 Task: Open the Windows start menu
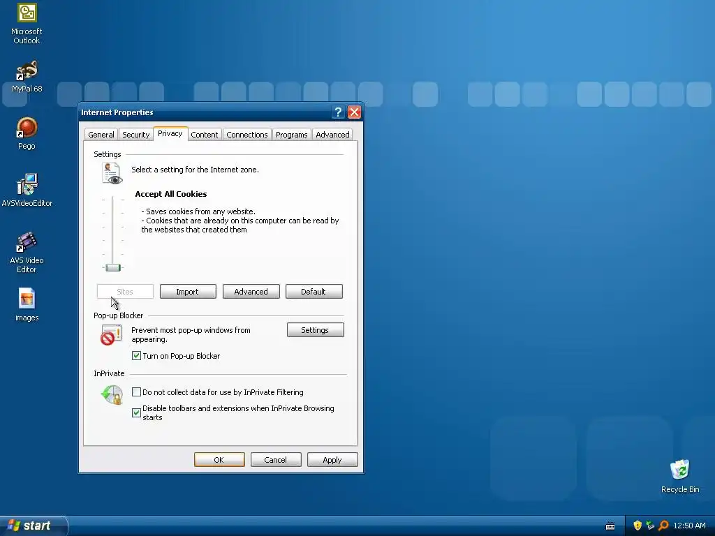click(33, 526)
